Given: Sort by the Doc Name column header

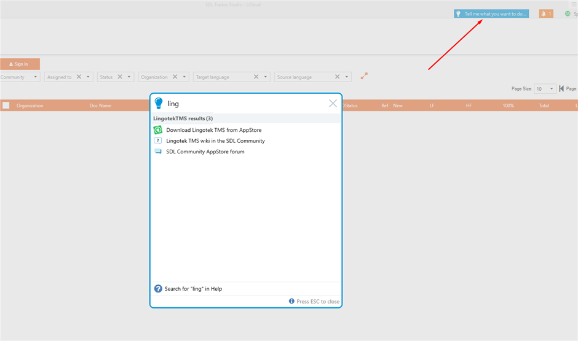Looking at the screenshot, I should click(x=100, y=105).
